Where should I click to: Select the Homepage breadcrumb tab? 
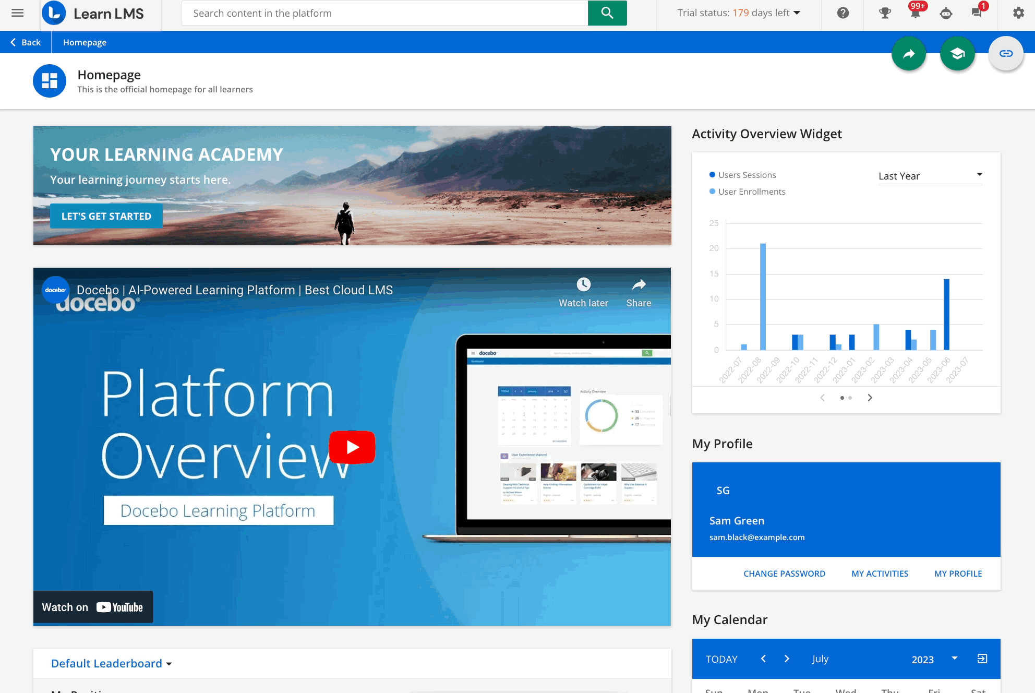[85, 42]
